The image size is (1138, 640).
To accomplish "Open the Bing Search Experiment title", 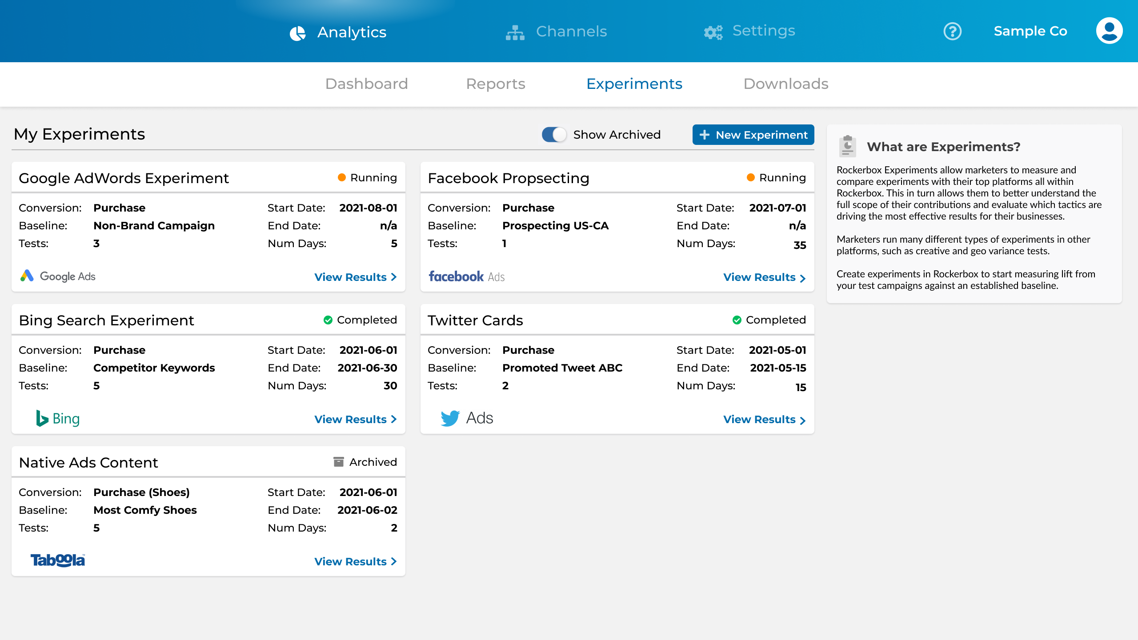I will (106, 320).
